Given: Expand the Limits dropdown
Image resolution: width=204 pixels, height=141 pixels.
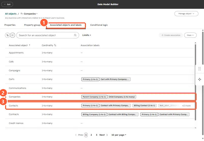Looking at the screenshot, I should tap(87, 35).
